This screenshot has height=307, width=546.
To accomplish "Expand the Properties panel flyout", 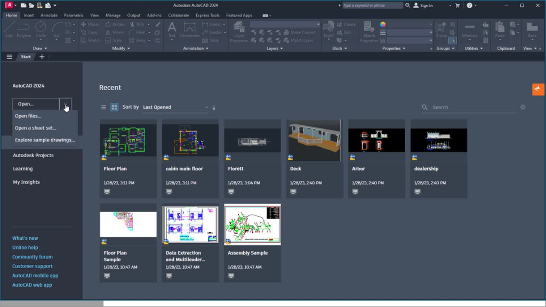I will [394, 49].
